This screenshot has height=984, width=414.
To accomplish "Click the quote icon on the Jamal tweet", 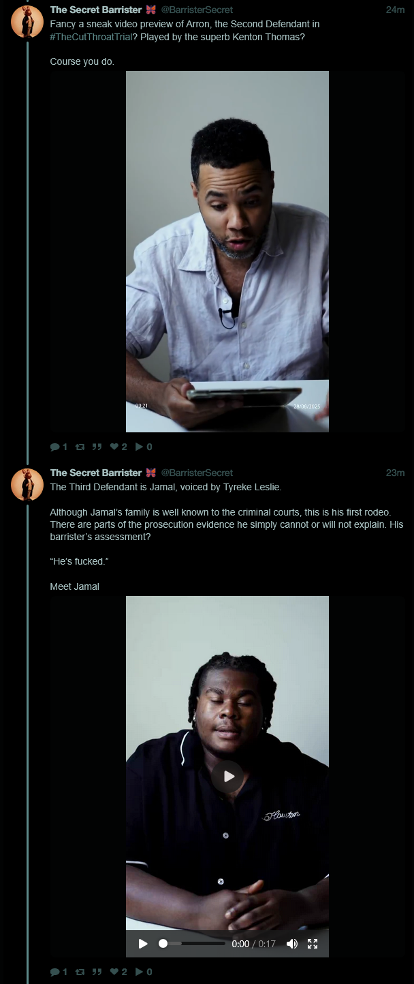I will (x=97, y=972).
